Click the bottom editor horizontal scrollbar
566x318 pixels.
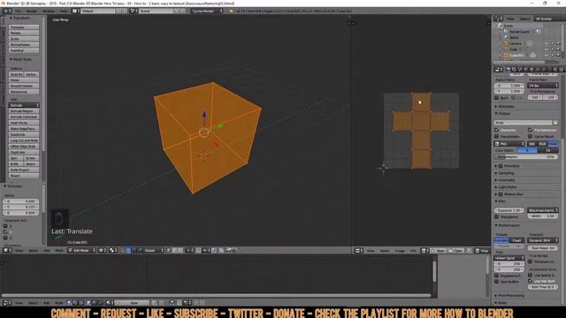[x=217, y=295]
